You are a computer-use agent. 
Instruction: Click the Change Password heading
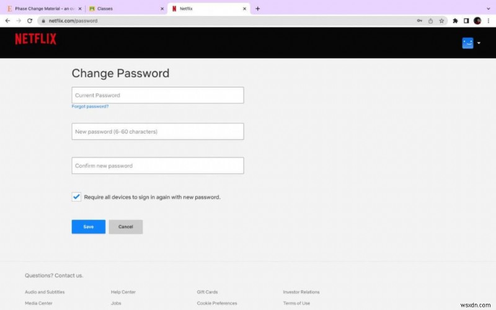pos(120,73)
